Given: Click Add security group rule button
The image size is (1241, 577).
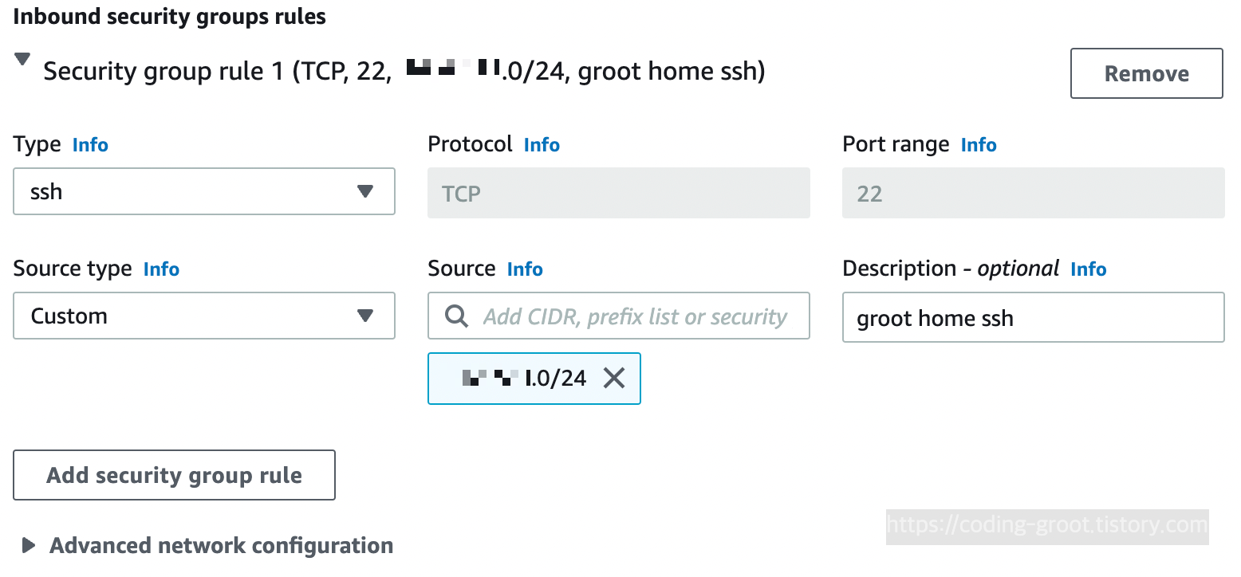Looking at the screenshot, I should tap(174, 475).
